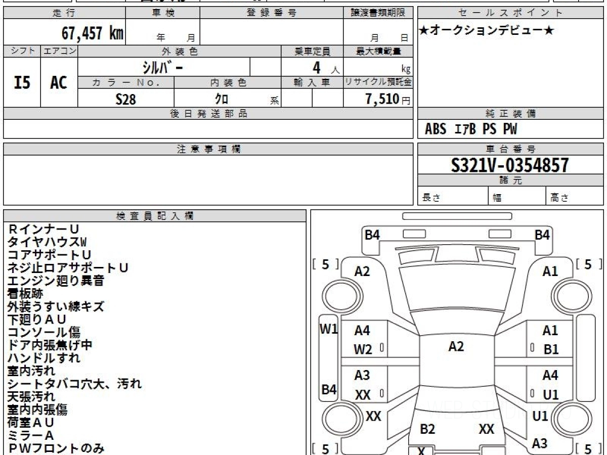Click the note コンソール傷
607x455 pixels.
44,332
